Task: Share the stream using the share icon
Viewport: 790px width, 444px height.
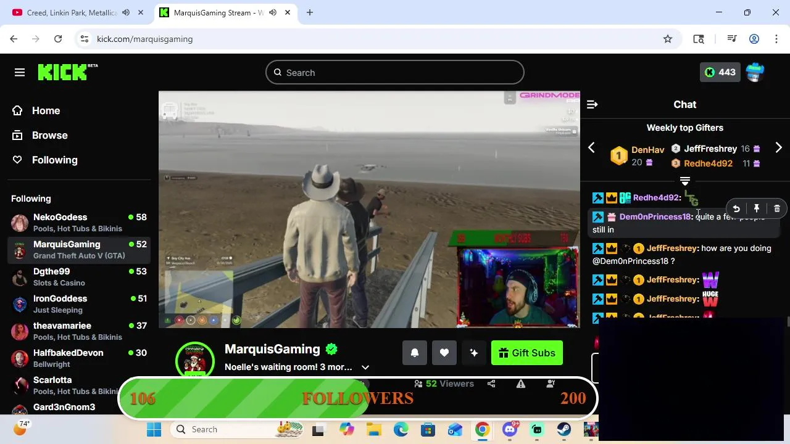Action: (491, 384)
